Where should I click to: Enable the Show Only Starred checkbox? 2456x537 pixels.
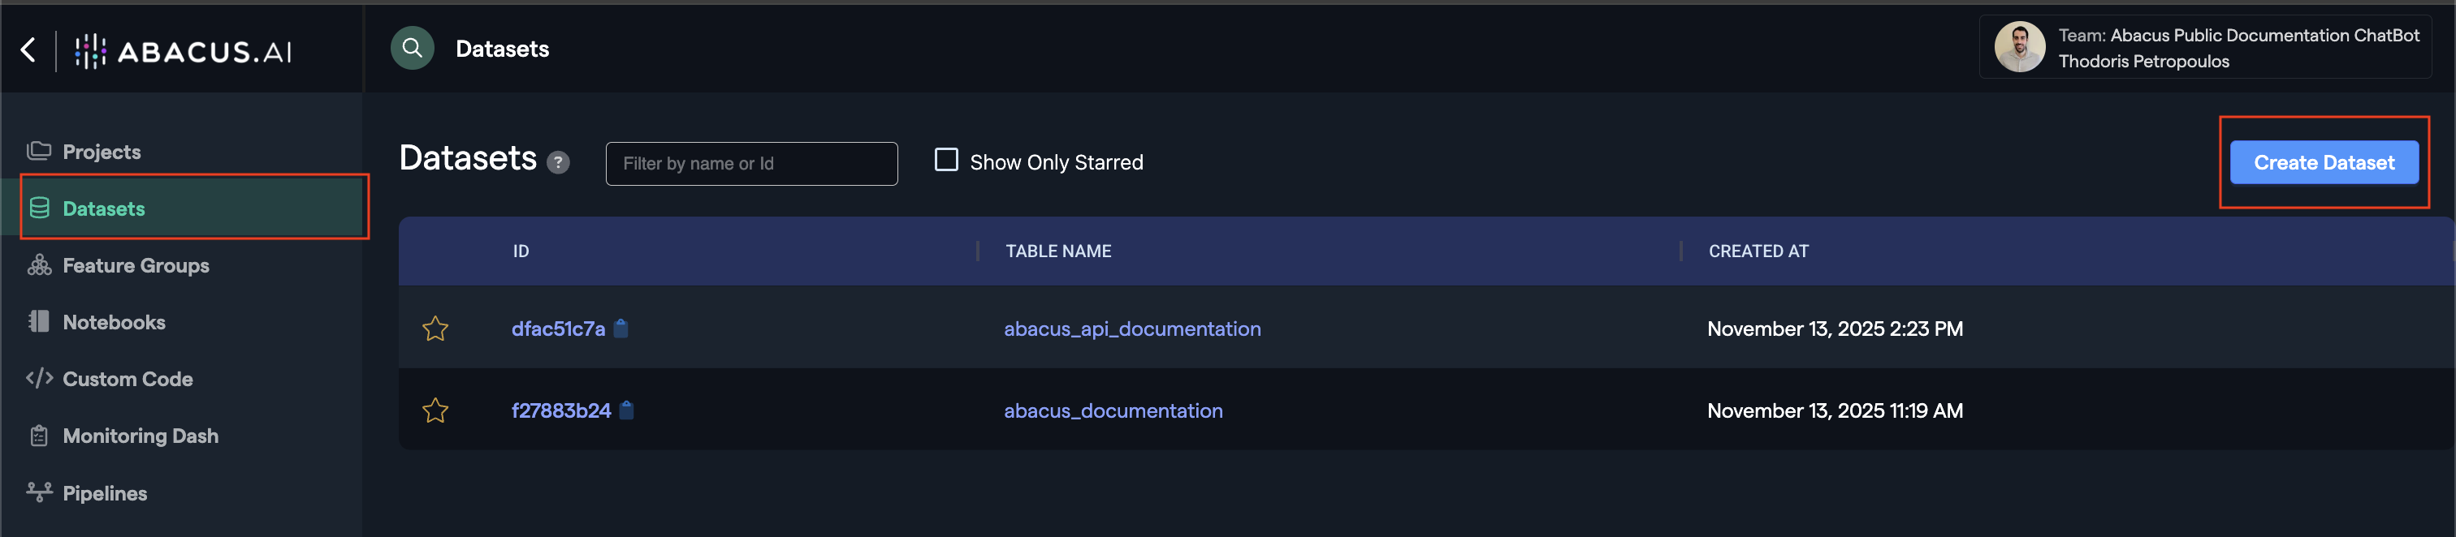[x=946, y=160]
